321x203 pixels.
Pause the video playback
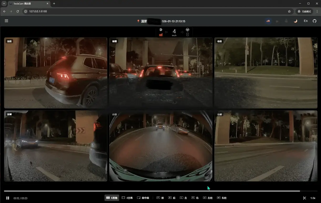coord(8,198)
